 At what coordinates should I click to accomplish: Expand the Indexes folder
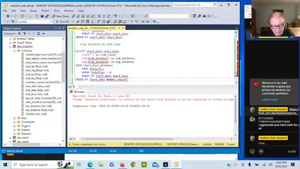15,130
